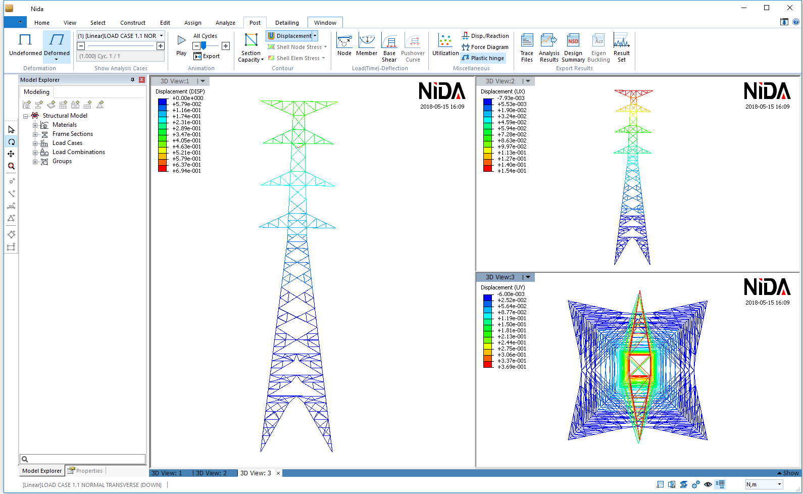Select the add triangle element tool
The width and height of the screenshot is (803, 494).
pos(11,218)
